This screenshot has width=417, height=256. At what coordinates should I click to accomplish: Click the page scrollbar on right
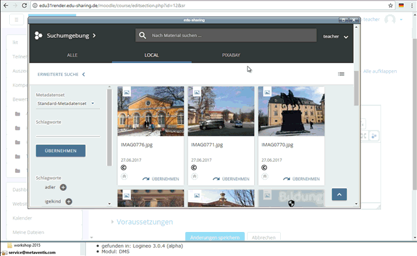(414, 114)
